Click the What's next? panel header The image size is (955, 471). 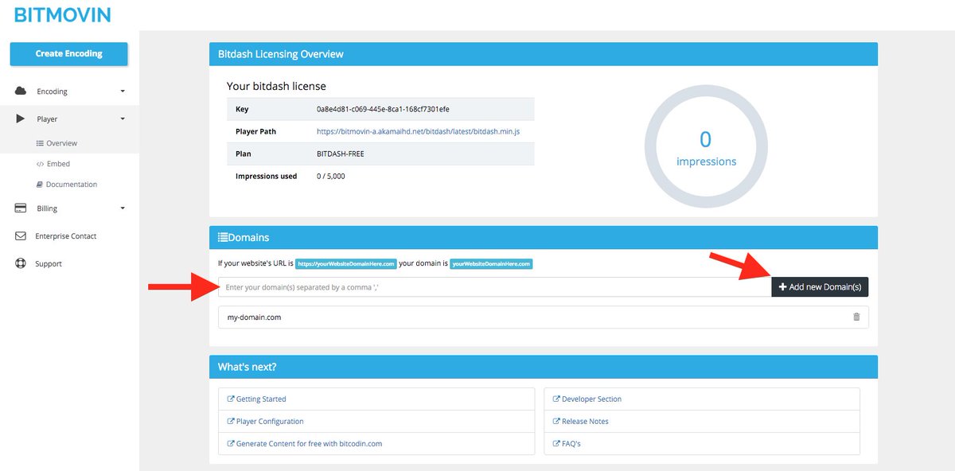coord(544,367)
